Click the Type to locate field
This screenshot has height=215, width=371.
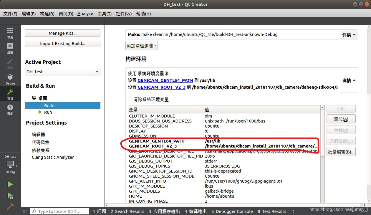pos(60,211)
